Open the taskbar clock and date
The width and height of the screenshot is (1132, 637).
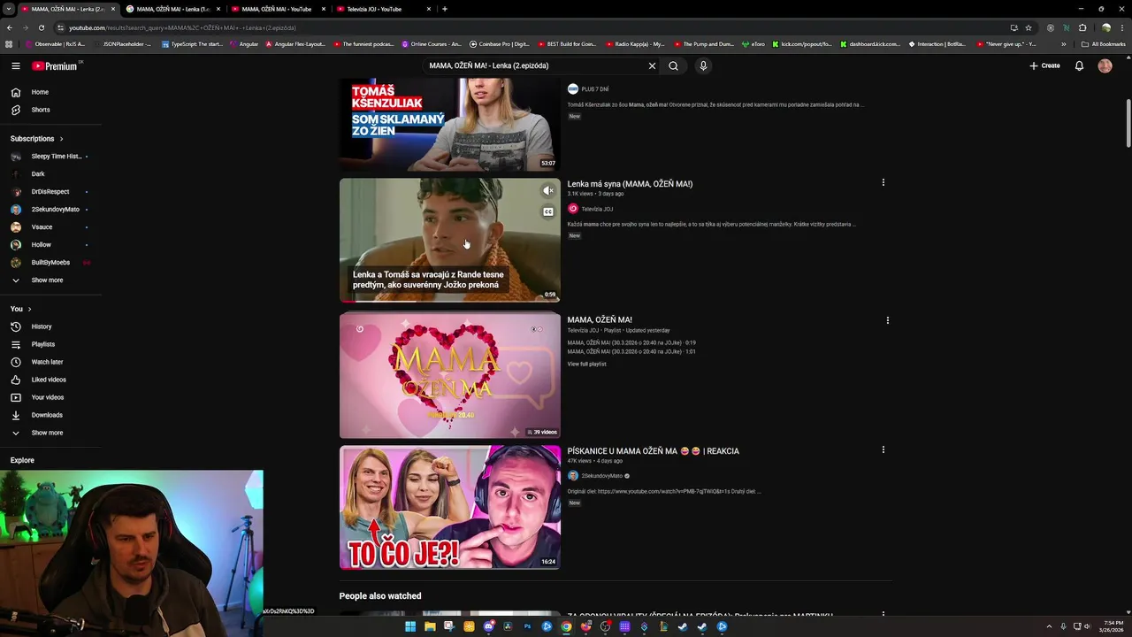(x=1110, y=626)
